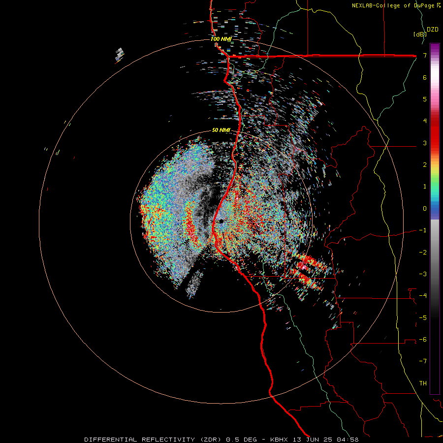Image resolution: width=443 pixels, height=443 pixels.
Task: Click scale value -1 on the legend
Action: [423, 230]
